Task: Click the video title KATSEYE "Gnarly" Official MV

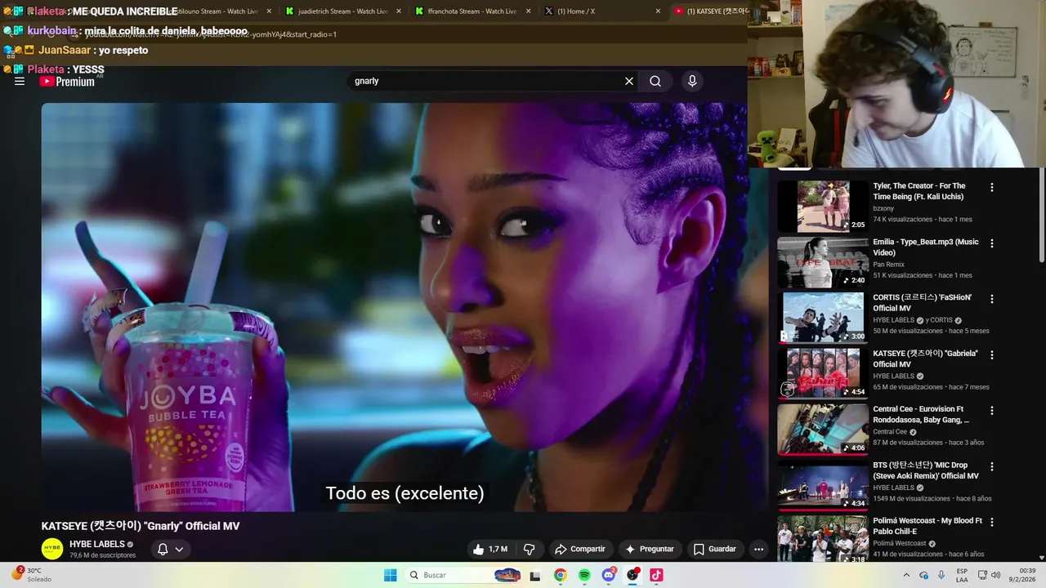Action: tap(141, 526)
